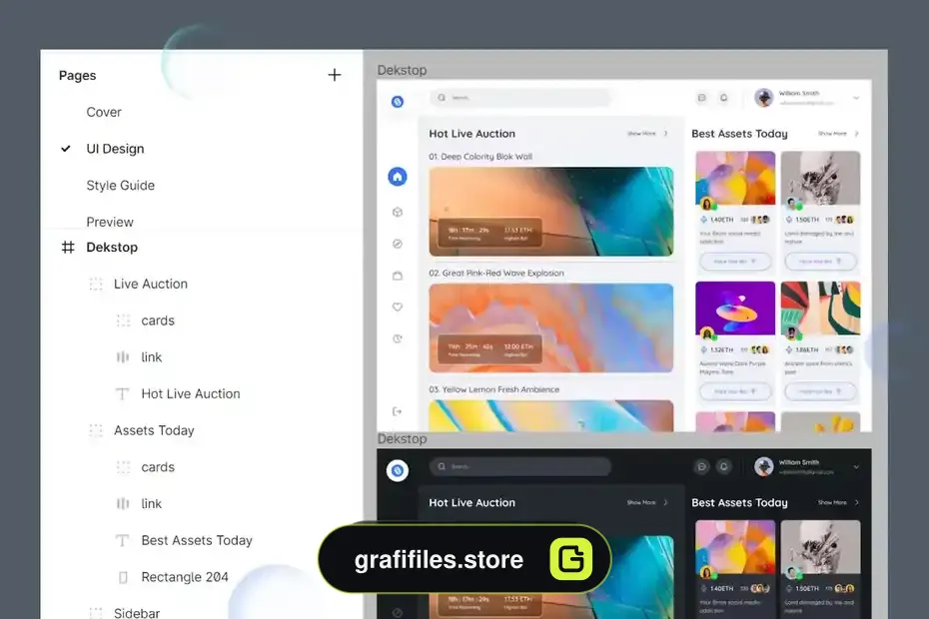
Task: Select the link layer under Live Auction
Action: (151, 357)
